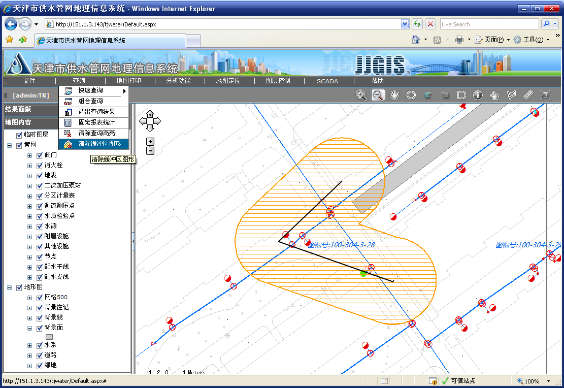Click the 背景面 gray legend swatch
Screen dimensions: 564x388
coord(49,337)
